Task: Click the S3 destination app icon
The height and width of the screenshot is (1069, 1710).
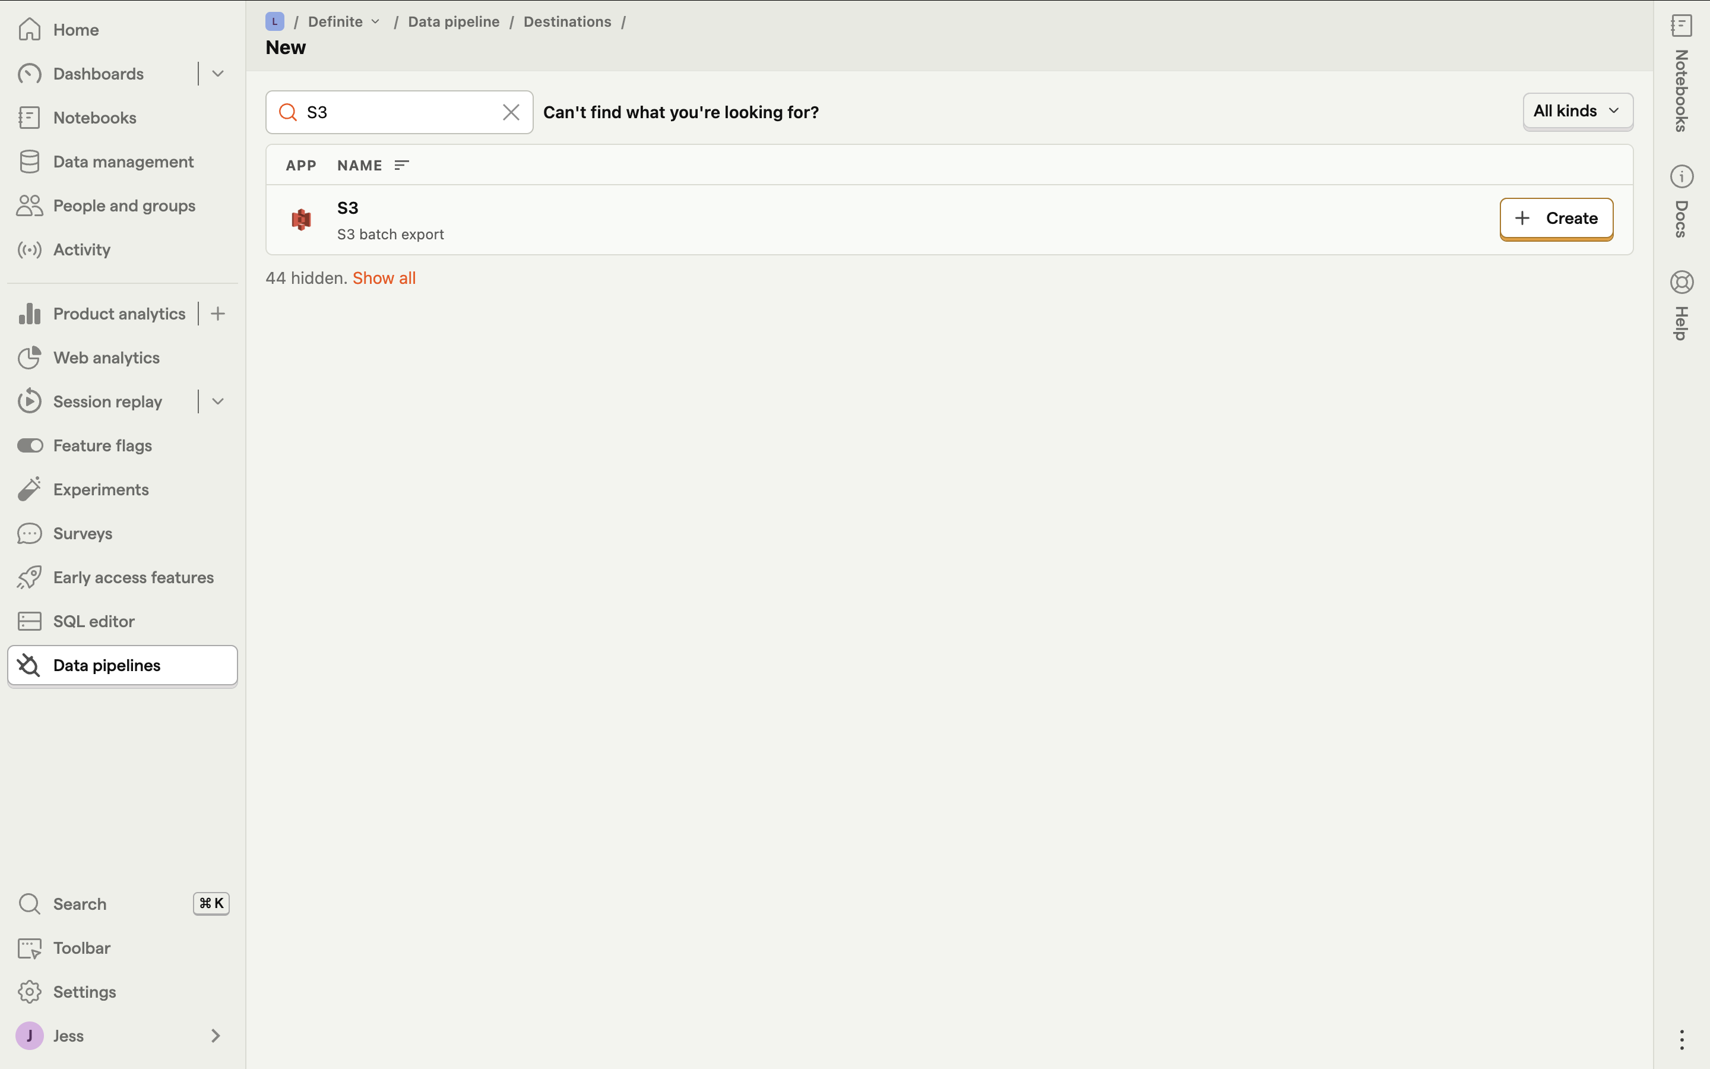Action: pyautogui.click(x=301, y=220)
